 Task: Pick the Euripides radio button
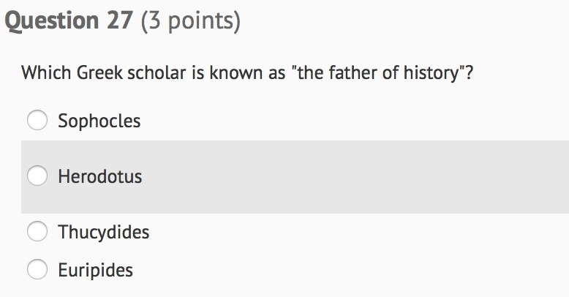tap(37, 269)
